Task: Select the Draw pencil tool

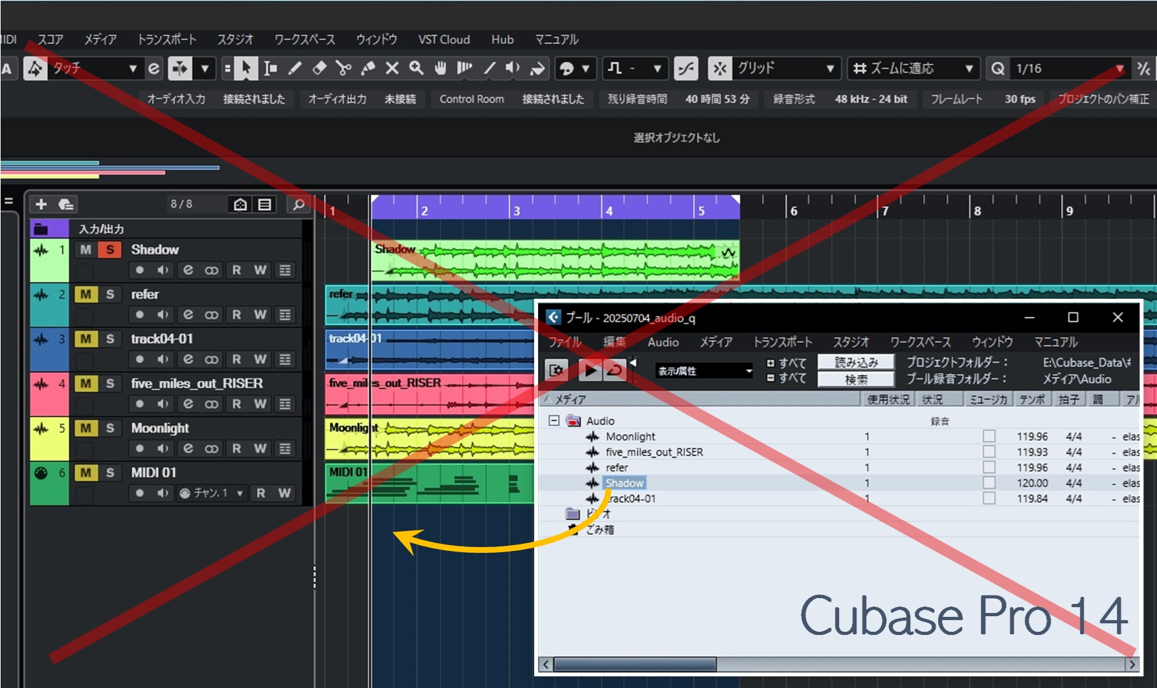Action: point(295,69)
